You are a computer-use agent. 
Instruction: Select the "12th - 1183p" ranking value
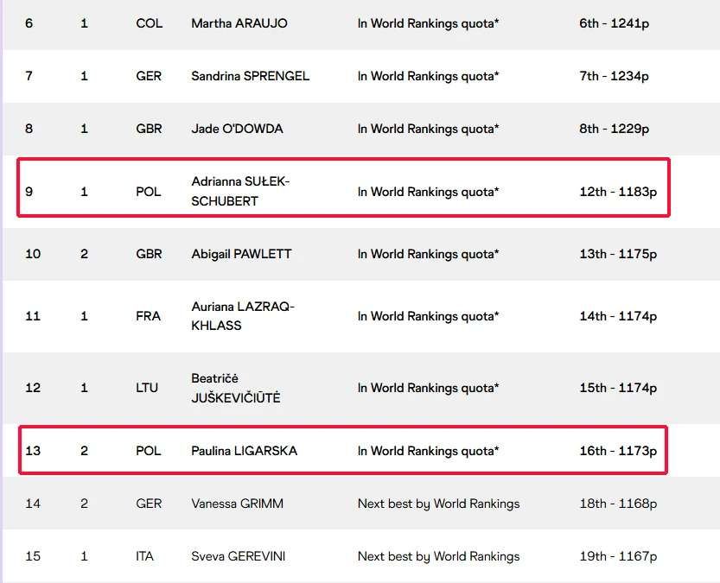(618, 191)
